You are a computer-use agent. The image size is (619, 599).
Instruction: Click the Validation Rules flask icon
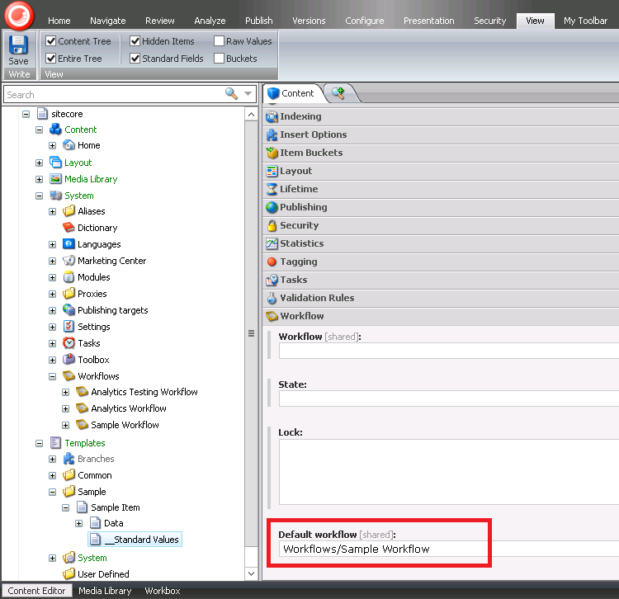[272, 298]
